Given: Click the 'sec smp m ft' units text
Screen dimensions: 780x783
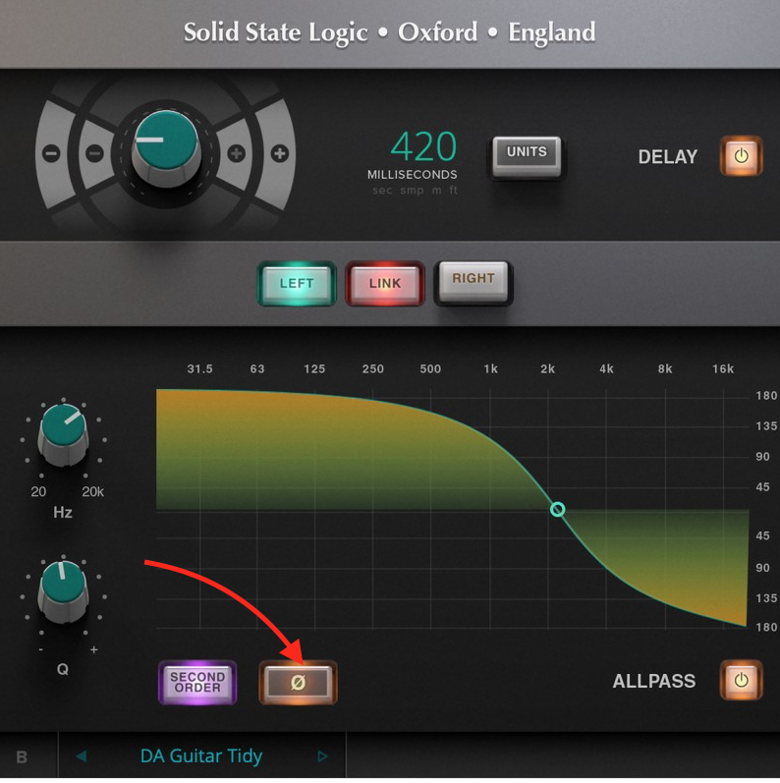Looking at the screenshot, I should pos(415,191).
